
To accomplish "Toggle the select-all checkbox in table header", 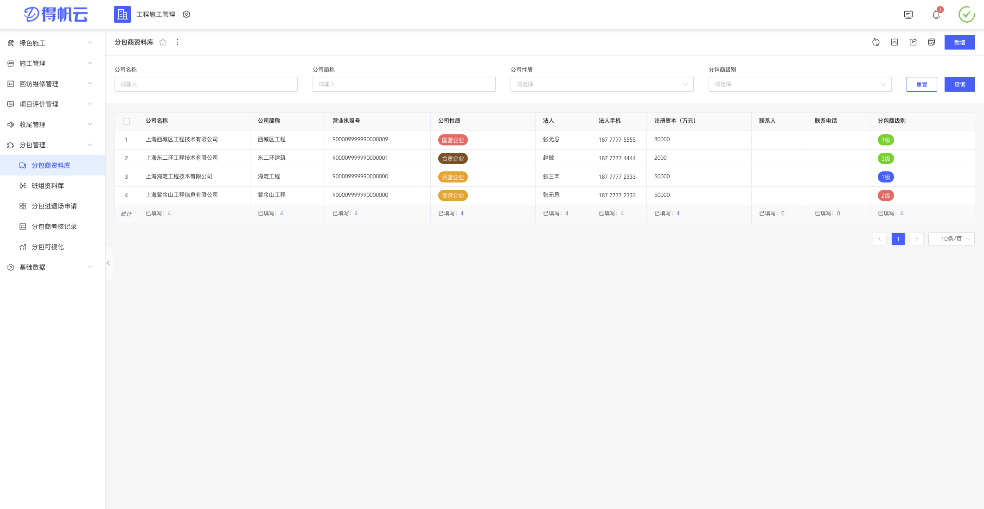I will coord(127,121).
